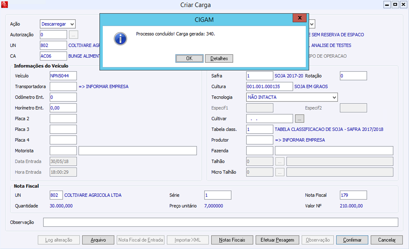Click the Data Entrada field 30/05/18
The image size is (409, 249).
(x=63, y=161)
